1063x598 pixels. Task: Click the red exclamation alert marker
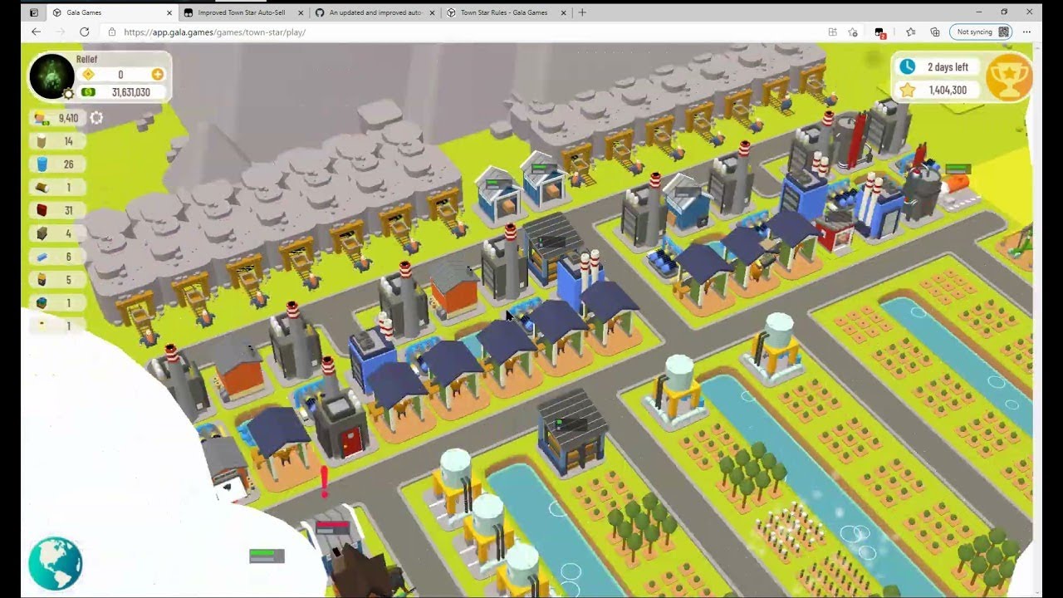pos(324,481)
